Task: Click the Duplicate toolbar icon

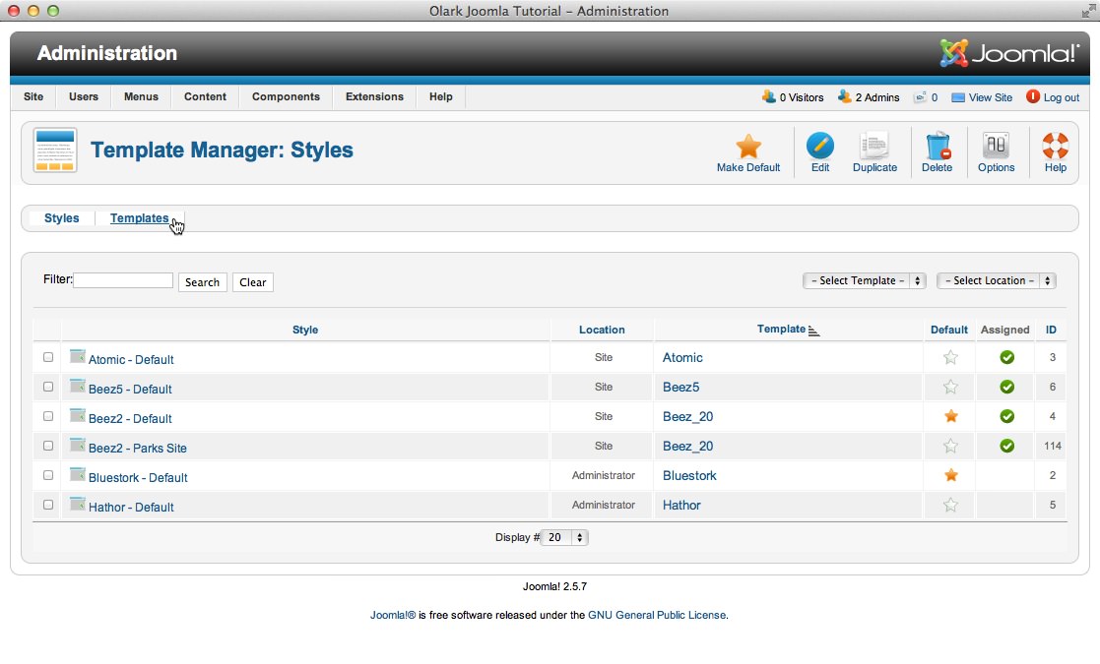Action: tap(874, 148)
